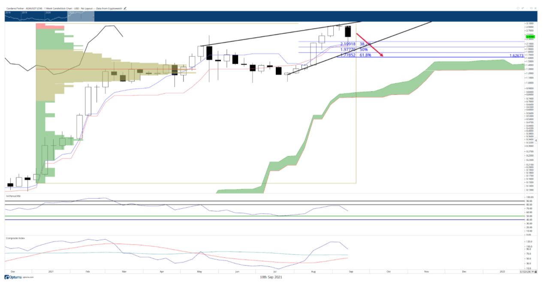Image resolution: width=543 pixels, height=283 pixels.
Task: Click the pencil edit icon beside the chart title
Action: [126, 8]
